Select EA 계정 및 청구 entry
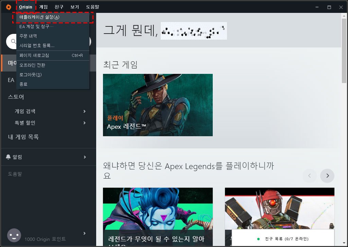The height and width of the screenshot is (247, 348). pos(53,26)
